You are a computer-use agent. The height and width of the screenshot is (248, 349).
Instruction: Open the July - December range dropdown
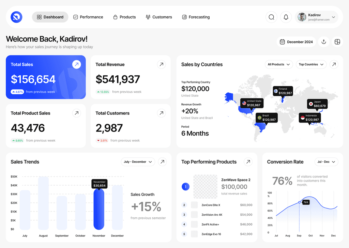(138, 162)
